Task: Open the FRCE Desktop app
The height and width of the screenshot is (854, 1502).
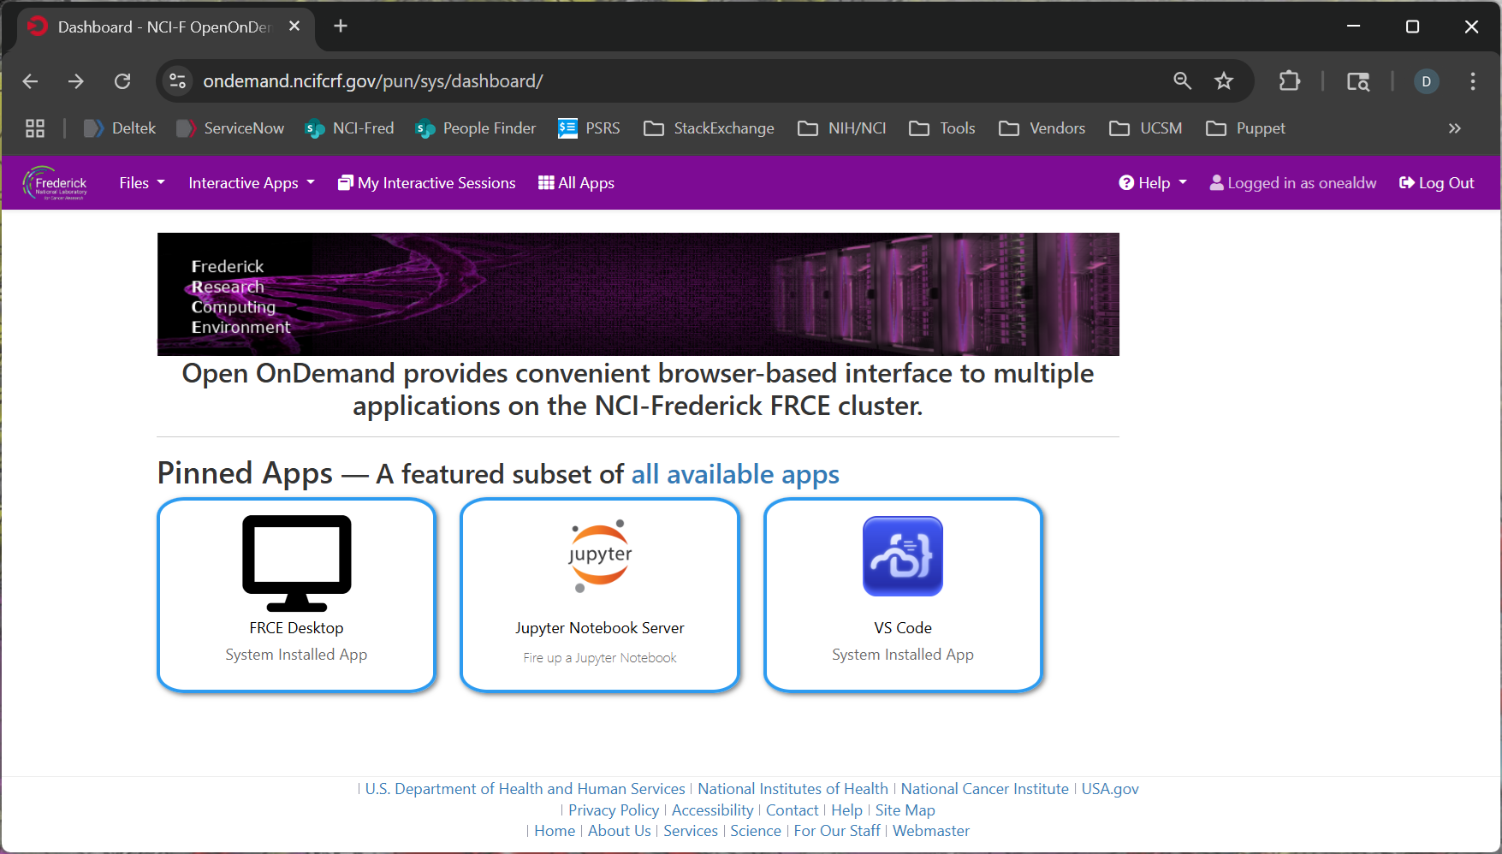Action: pyautogui.click(x=296, y=596)
